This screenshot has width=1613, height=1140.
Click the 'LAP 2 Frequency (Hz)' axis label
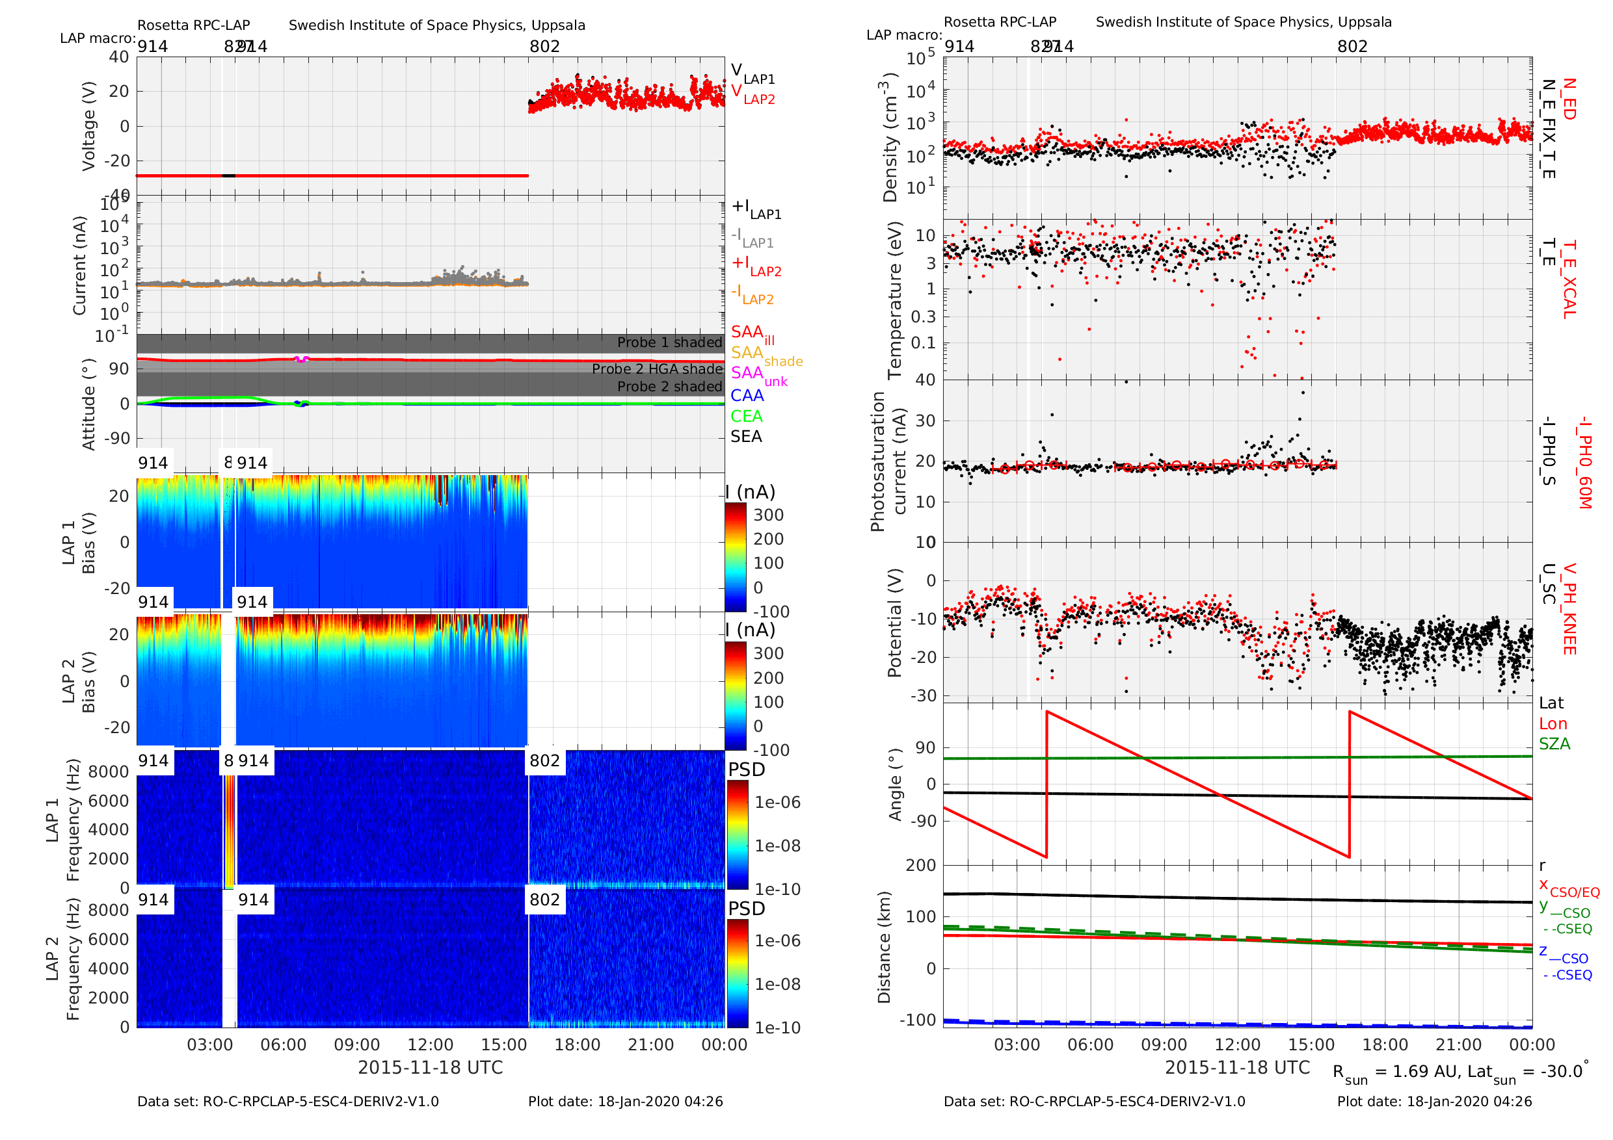(62, 959)
